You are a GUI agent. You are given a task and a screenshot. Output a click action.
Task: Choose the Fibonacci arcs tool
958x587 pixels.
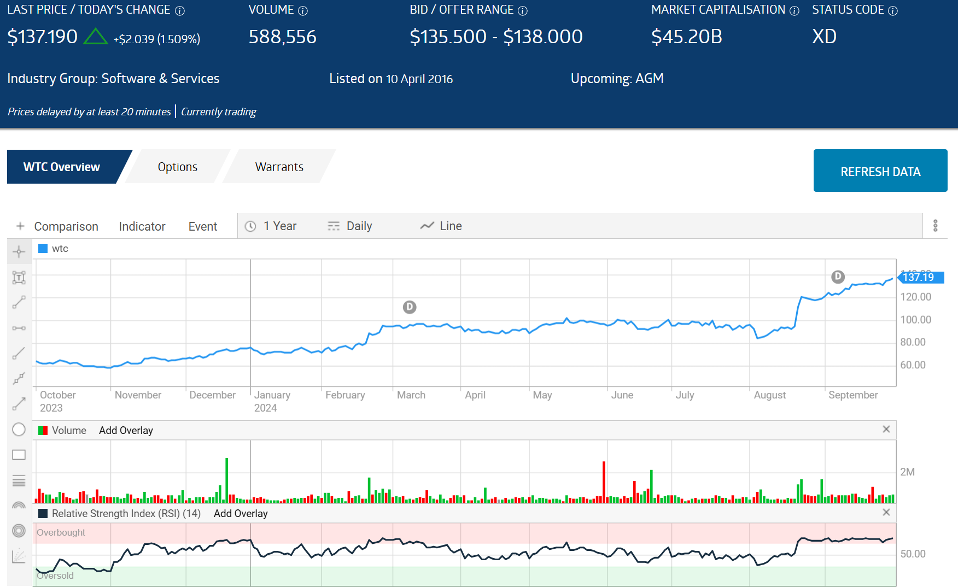click(x=19, y=506)
